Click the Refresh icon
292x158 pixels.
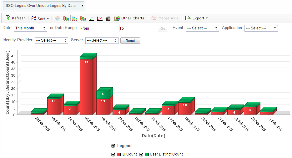pos(8,18)
